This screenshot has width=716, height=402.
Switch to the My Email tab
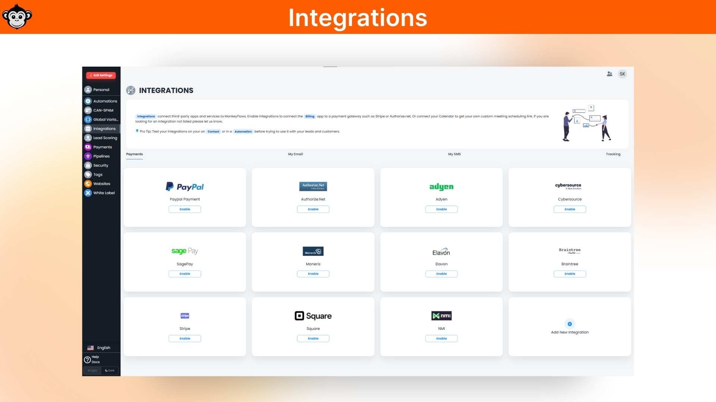(x=295, y=154)
